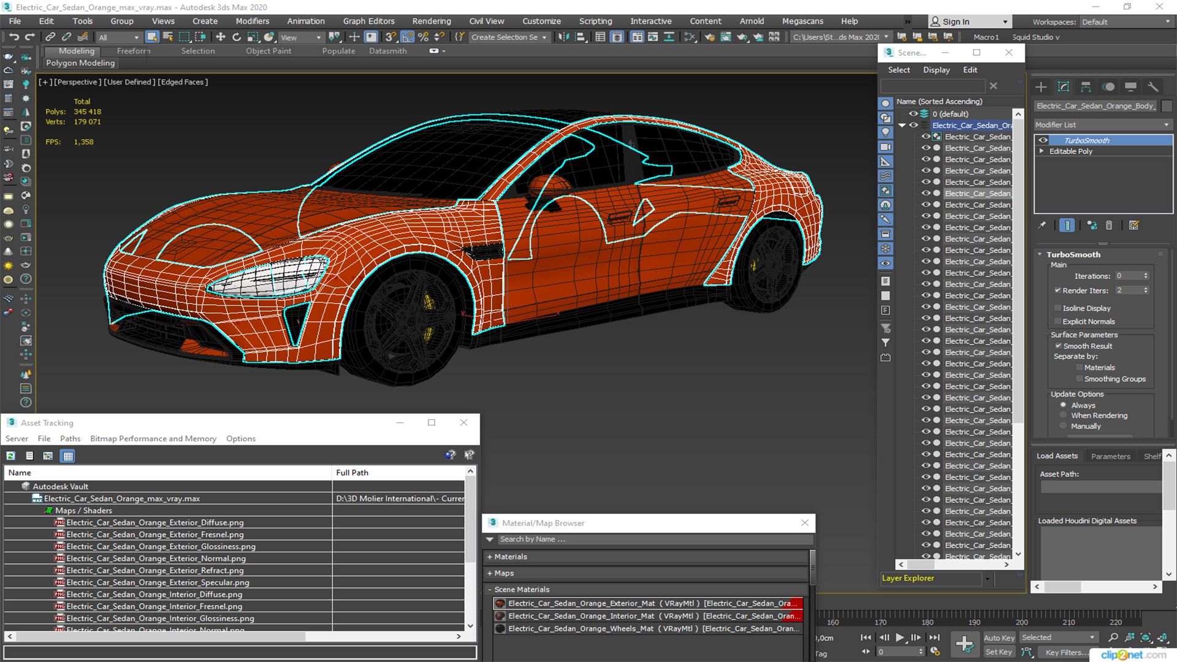Open the Workspaces Default dropdown
Screen dimensions: 1177x662
click(x=1126, y=21)
